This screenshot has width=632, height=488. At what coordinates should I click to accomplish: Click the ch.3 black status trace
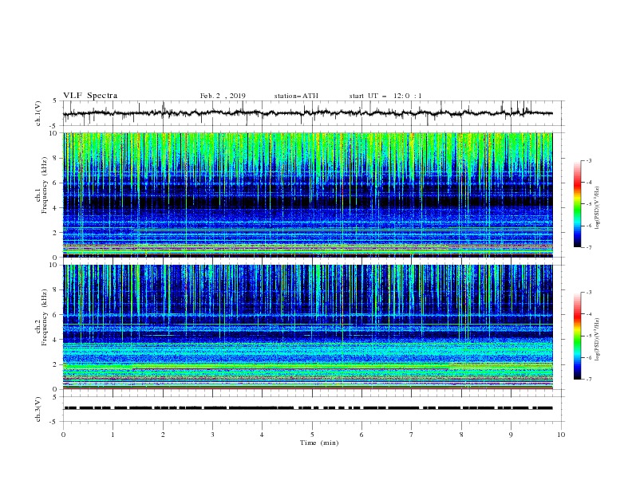coord(308,408)
